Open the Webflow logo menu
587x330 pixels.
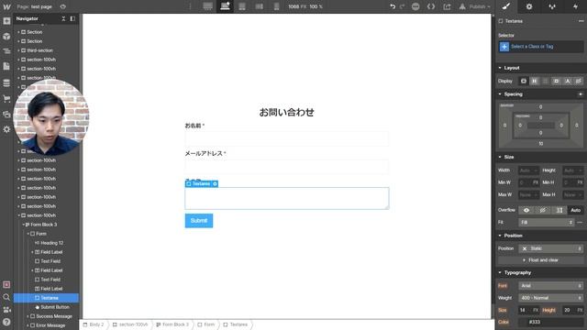point(6,6)
